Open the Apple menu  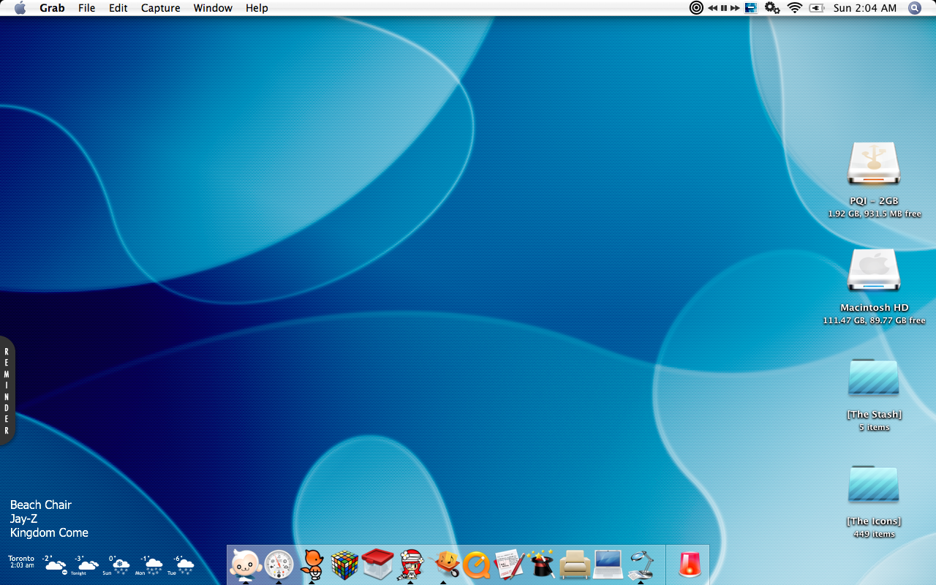(20, 8)
